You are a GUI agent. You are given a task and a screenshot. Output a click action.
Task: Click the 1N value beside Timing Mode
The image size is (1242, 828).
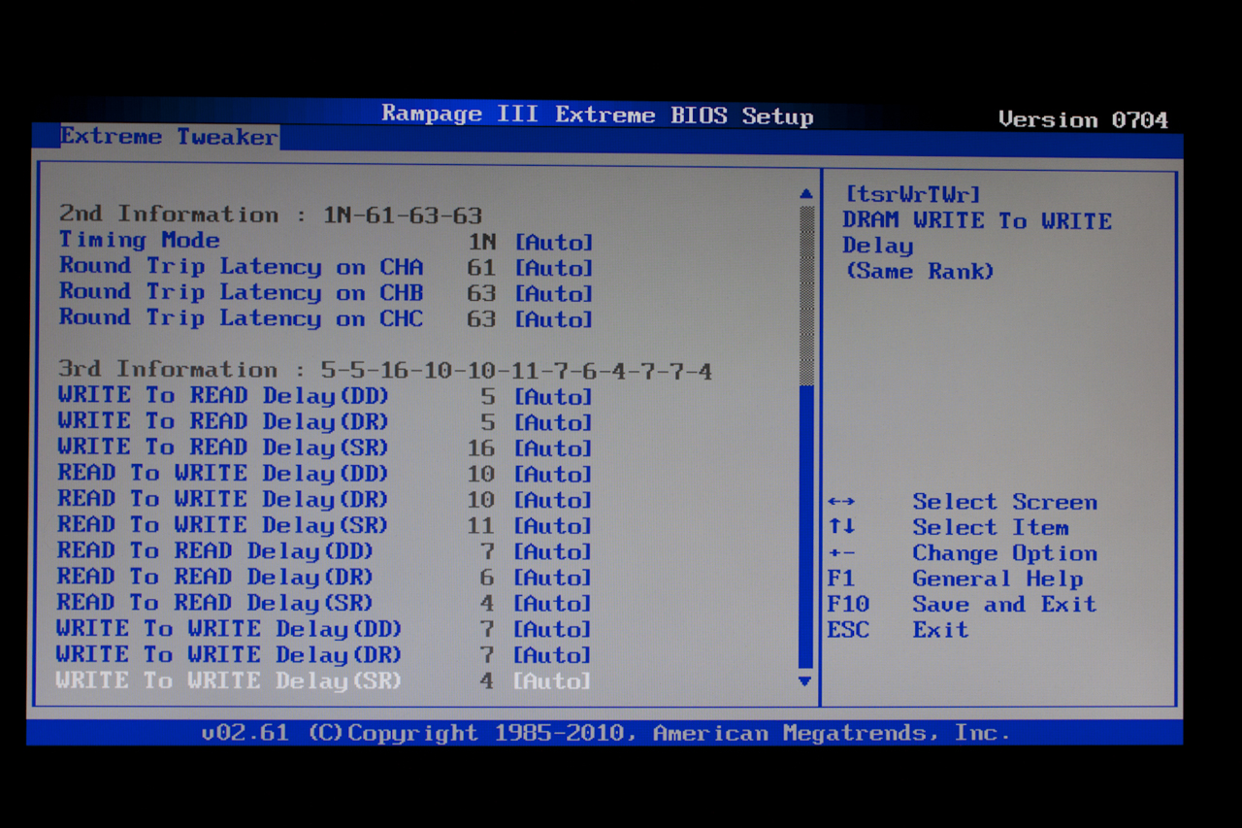pos(482,243)
